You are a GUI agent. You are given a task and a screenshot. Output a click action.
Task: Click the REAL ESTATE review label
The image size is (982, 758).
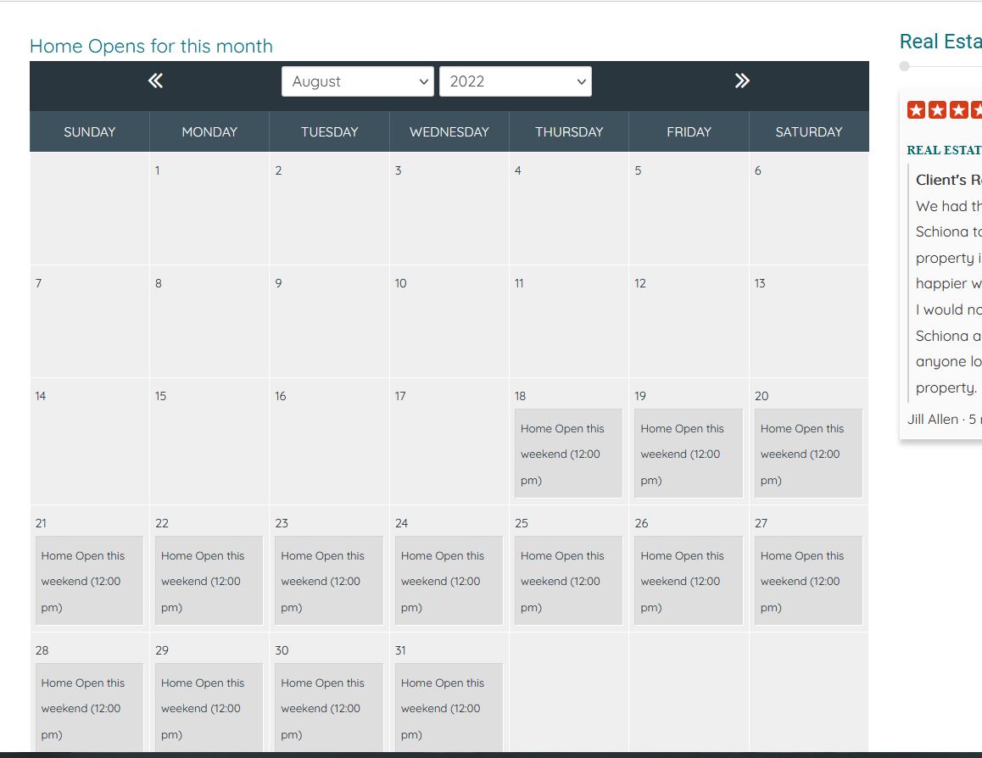coord(945,150)
